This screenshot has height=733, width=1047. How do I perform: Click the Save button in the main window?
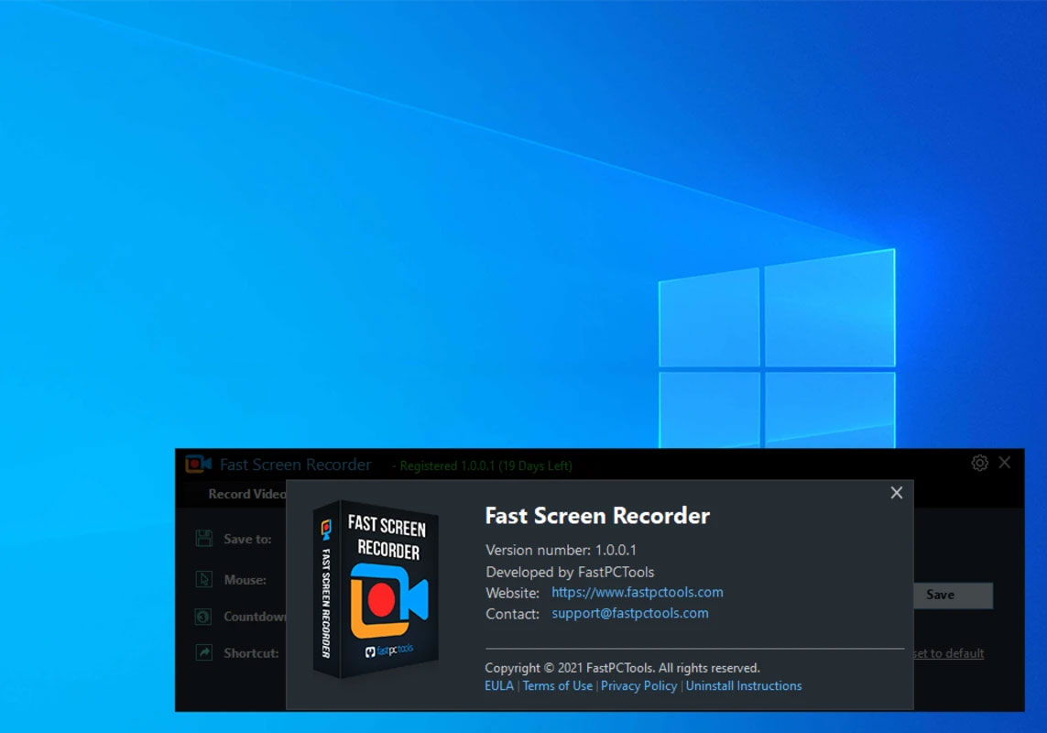coord(953,595)
